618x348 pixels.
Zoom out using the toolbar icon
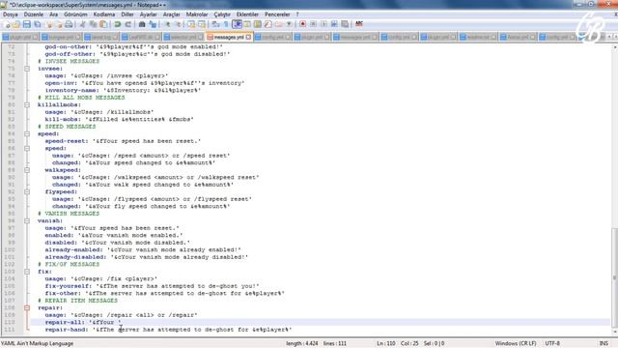tap(178, 24)
